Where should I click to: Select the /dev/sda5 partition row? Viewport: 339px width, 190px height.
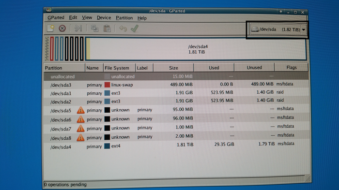(176, 110)
